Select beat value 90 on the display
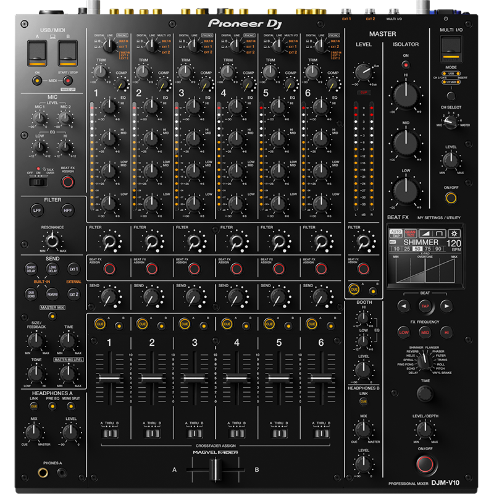494x494 pixels. click(438, 249)
